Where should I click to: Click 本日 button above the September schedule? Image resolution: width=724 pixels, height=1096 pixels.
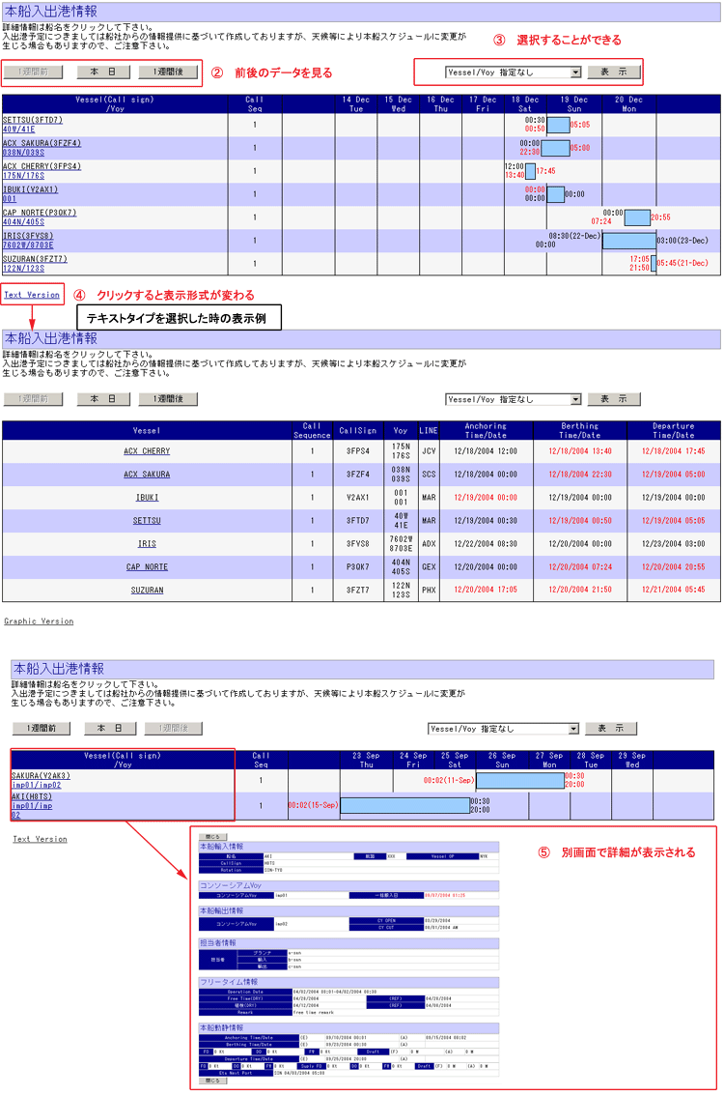coord(109,729)
